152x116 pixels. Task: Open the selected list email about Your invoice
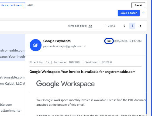tap(13, 47)
